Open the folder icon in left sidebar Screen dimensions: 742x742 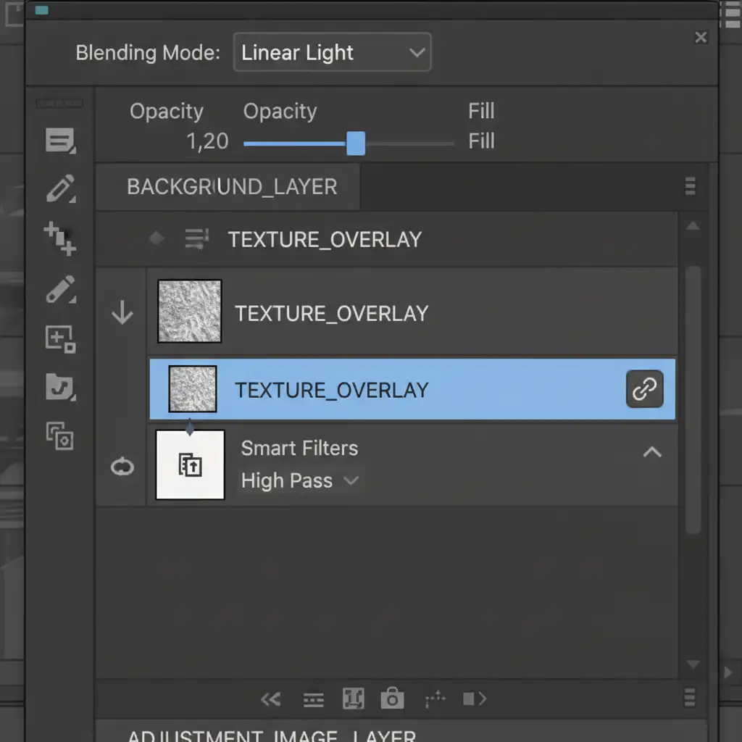(60, 387)
